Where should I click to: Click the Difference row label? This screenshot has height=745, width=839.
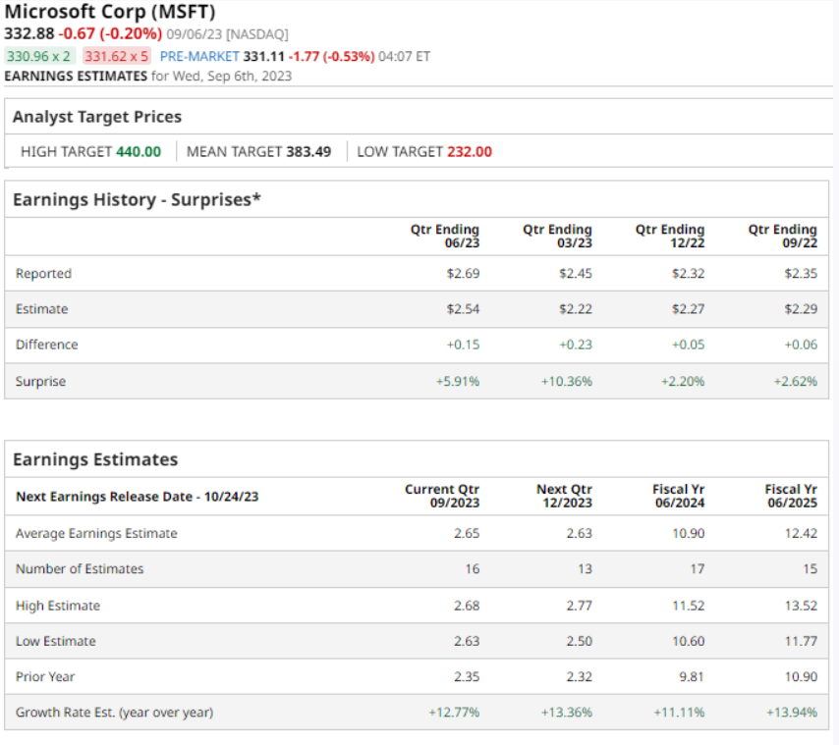click(46, 345)
